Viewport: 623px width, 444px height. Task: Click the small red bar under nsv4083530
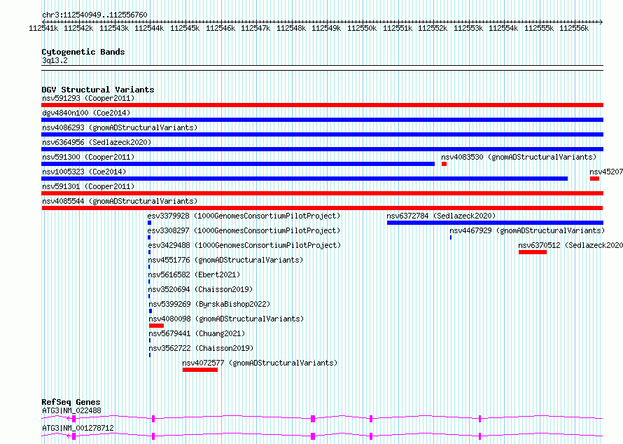pos(444,164)
